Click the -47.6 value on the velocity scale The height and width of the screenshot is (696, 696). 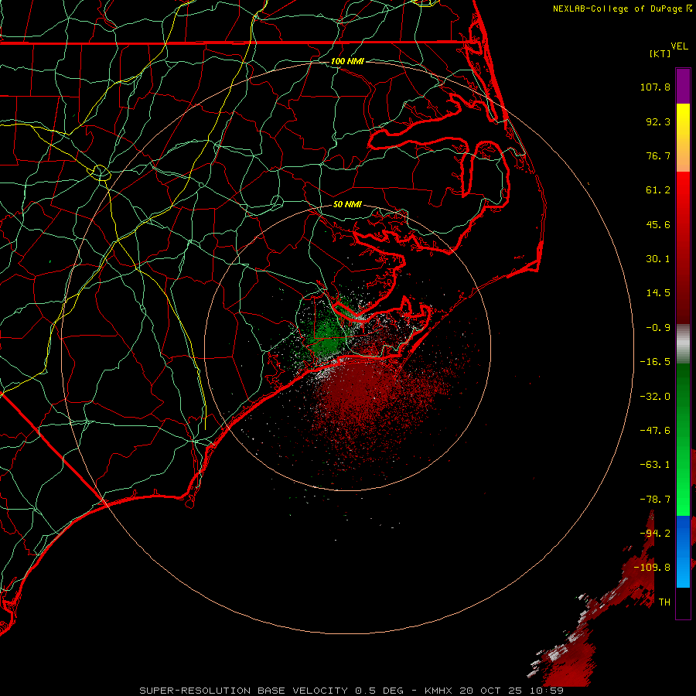pos(655,431)
